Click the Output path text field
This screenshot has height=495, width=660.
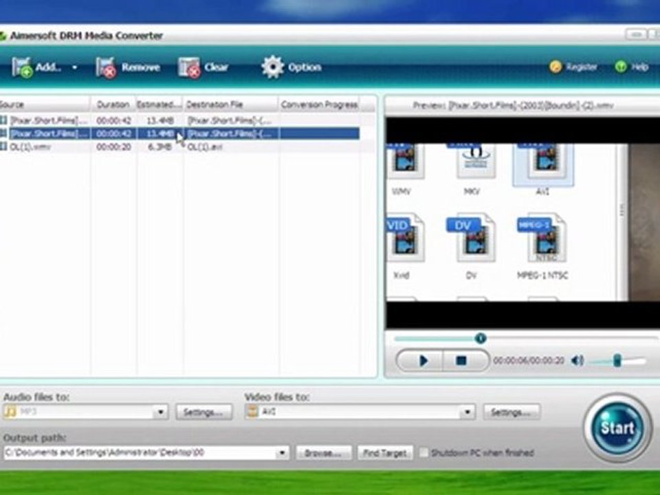pyautogui.click(x=140, y=453)
